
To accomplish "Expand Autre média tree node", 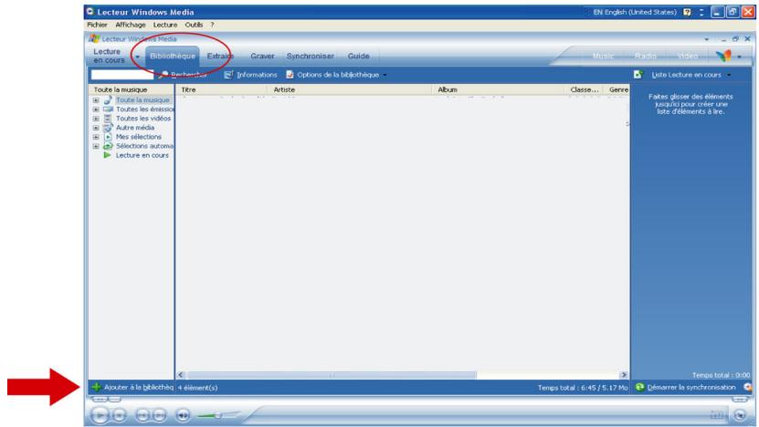I will click(96, 128).
